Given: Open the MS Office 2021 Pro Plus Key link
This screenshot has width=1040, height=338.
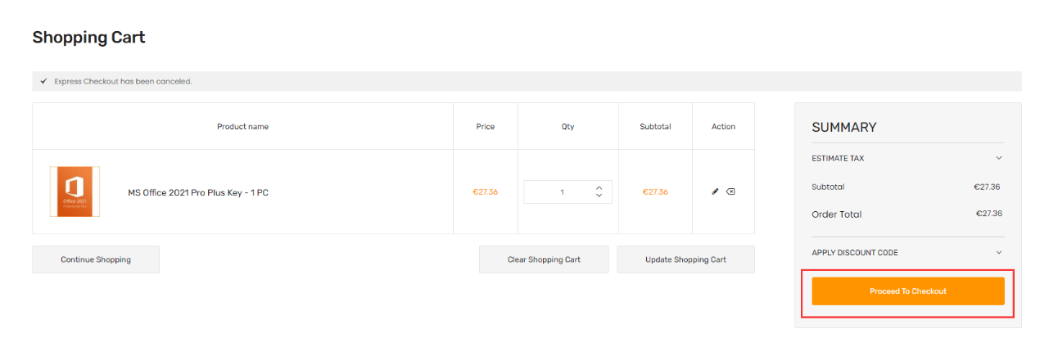Looking at the screenshot, I should coord(198,192).
